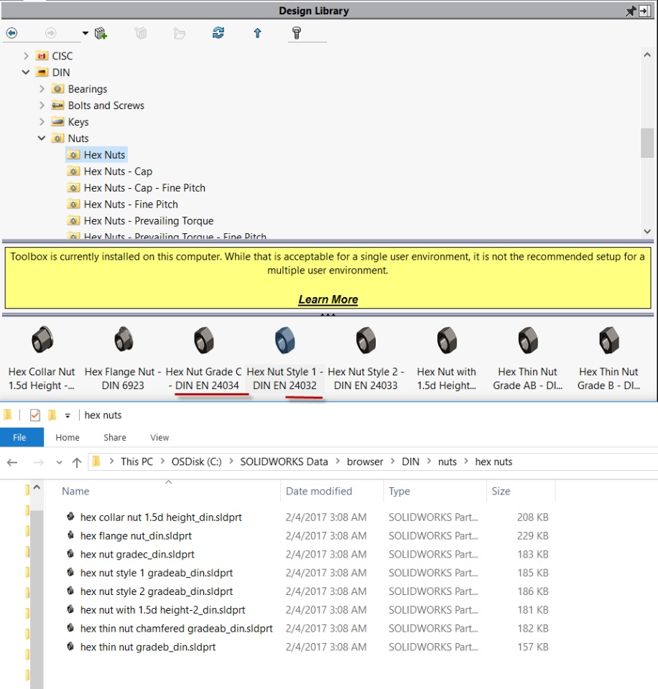
Task: Click the Create New Folder icon
Action: click(x=179, y=33)
